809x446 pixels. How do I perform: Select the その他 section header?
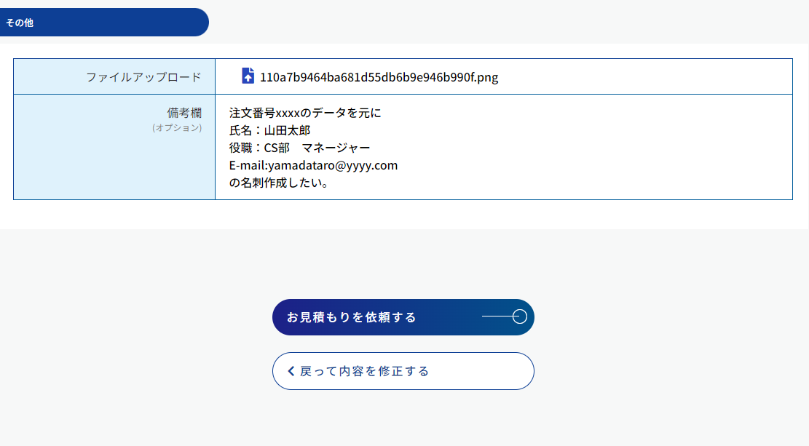(104, 22)
